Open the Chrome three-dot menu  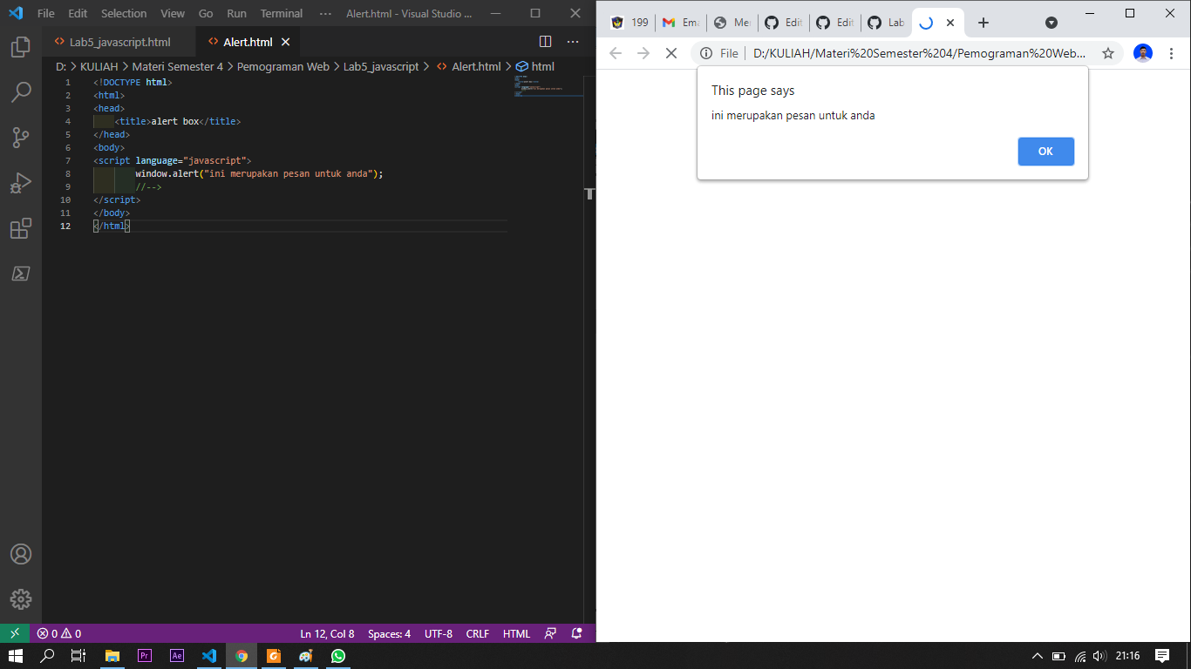point(1172,53)
